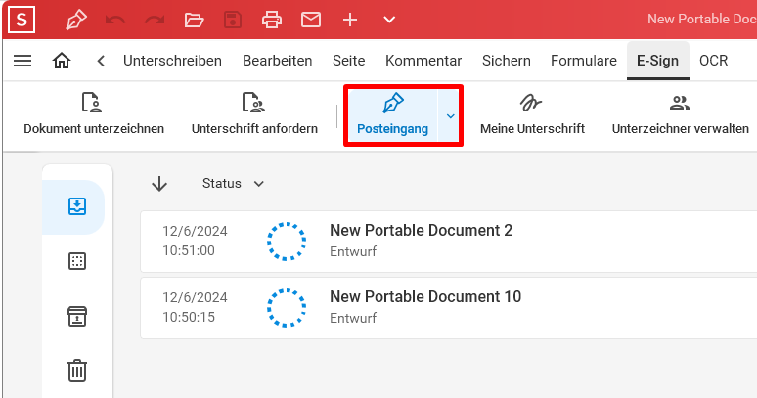Go to the home screen icon
This screenshot has width=757, height=398.
[62, 61]
